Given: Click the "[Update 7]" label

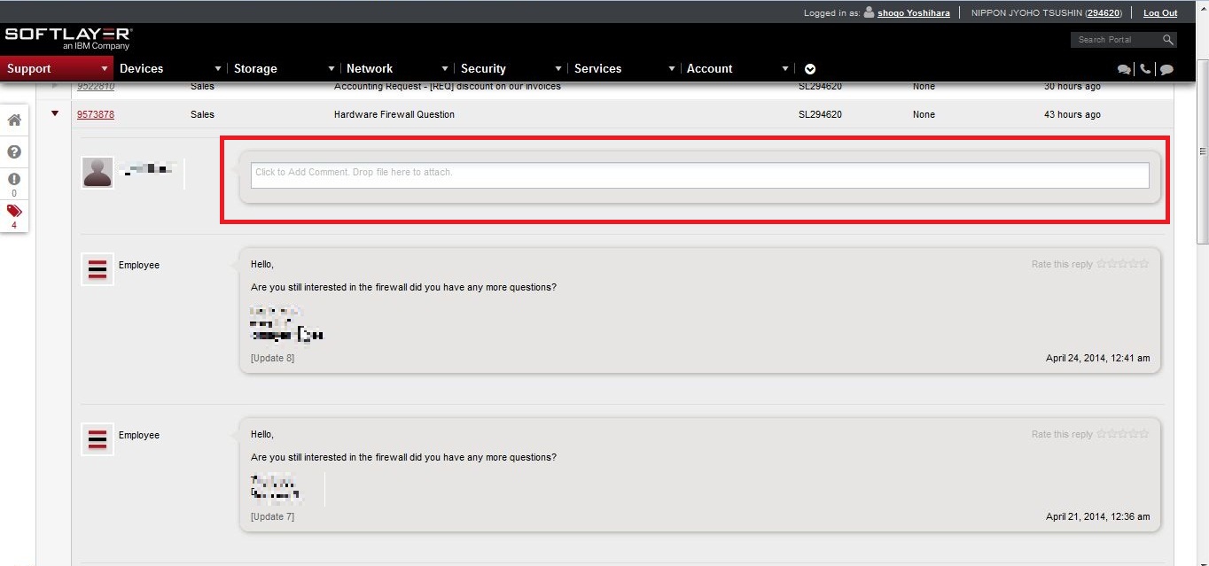Looking at the screenshot, I should [272, 516].
